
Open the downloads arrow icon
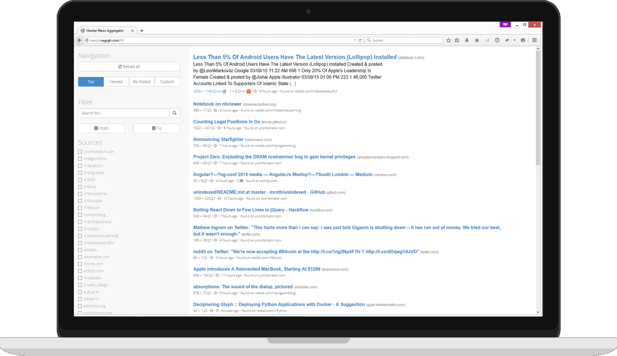pyautogui.click(x=467, y=40)
